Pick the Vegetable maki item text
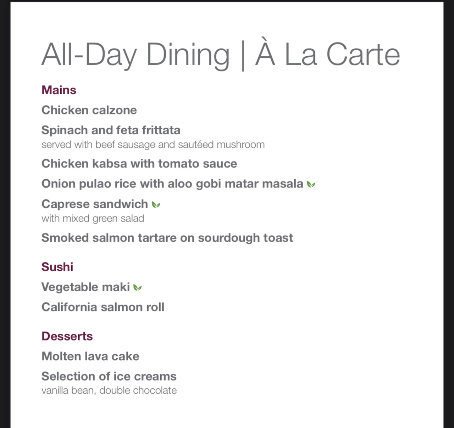This screenshot has width=454, height=428. (85, 287)
